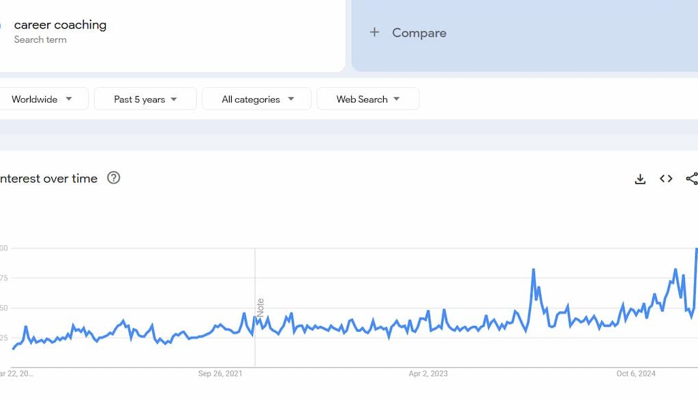Click the Sep 26, 2021 axis label

point(220,374)
